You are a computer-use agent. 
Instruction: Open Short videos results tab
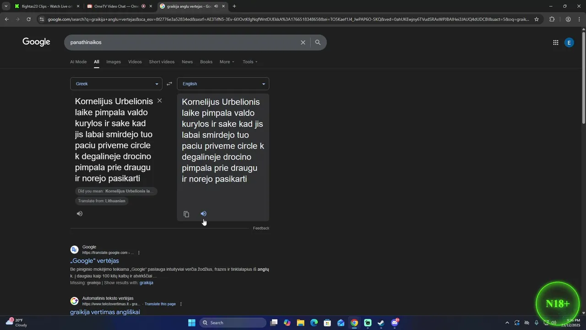tap(162, 62)
